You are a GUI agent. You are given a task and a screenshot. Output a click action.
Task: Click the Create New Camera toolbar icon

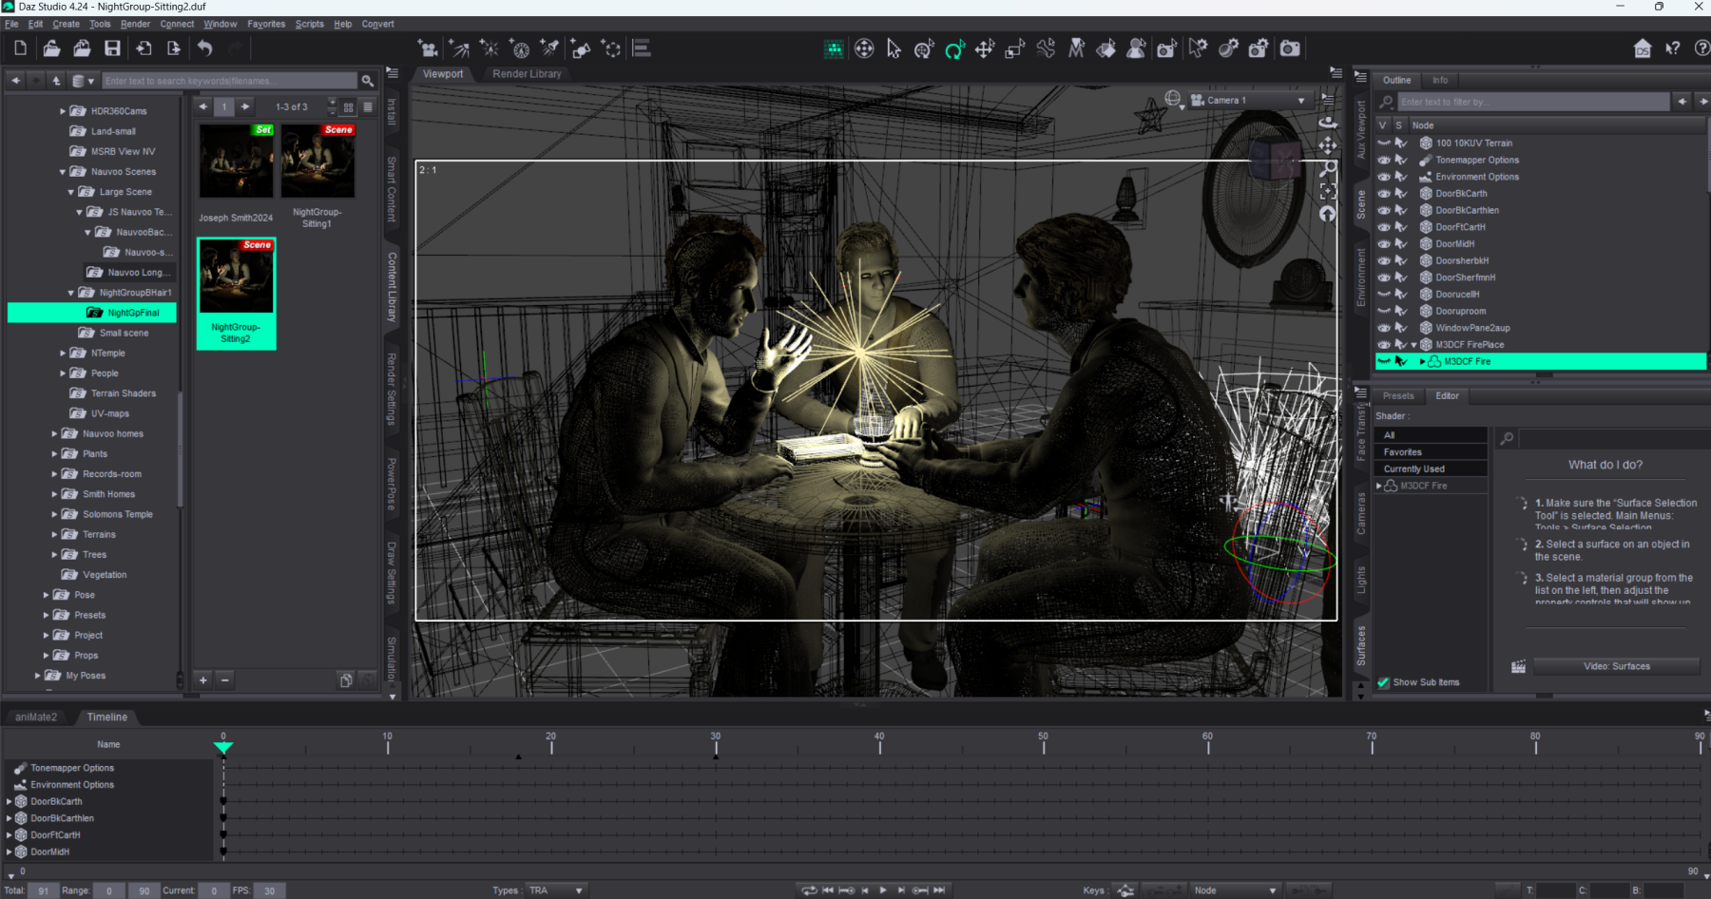[429, 48]
